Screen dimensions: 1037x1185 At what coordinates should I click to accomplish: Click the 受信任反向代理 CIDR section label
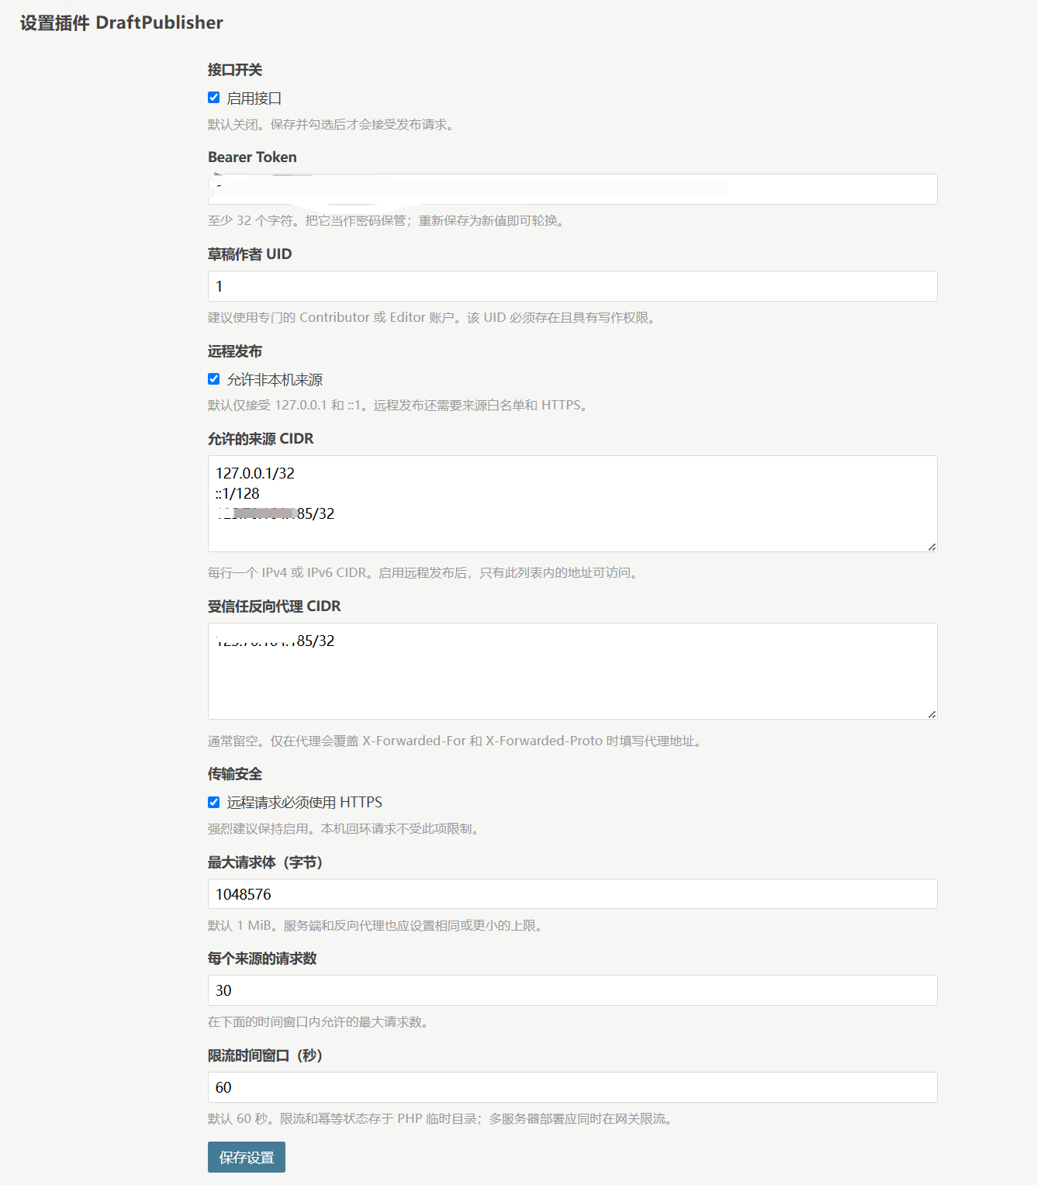coord(275,606)
